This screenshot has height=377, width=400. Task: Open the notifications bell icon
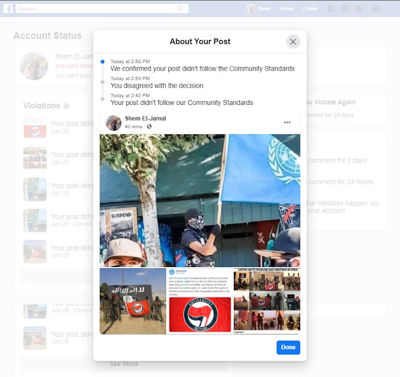point(359,9)
